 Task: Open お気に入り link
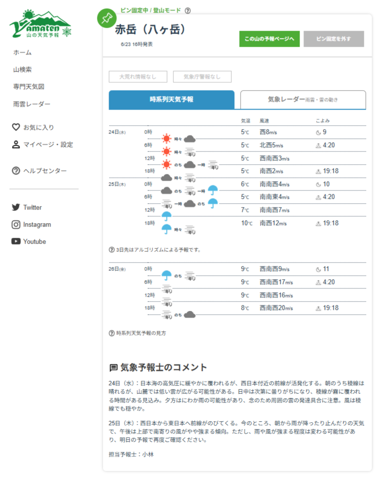pos(38,127)
